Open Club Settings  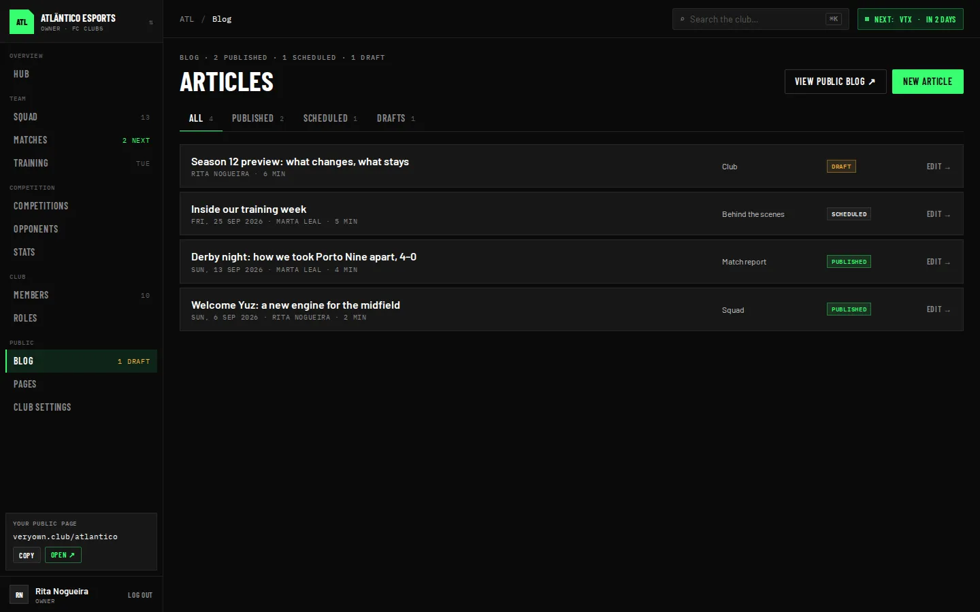click(x=81, y=407)
